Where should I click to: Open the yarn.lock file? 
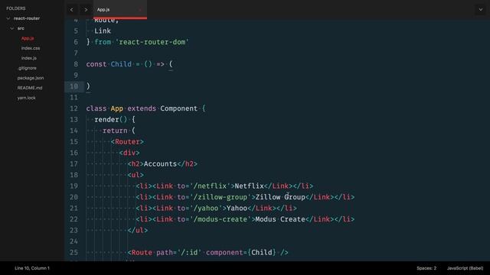[27, 98]
